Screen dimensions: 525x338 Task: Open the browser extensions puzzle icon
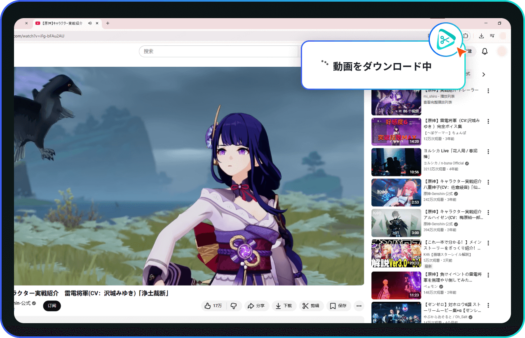click(466, 35)
